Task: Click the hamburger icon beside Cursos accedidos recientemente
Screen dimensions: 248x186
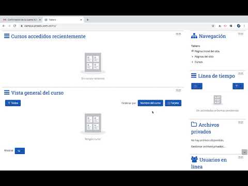Action: click(x=7, y=36)
